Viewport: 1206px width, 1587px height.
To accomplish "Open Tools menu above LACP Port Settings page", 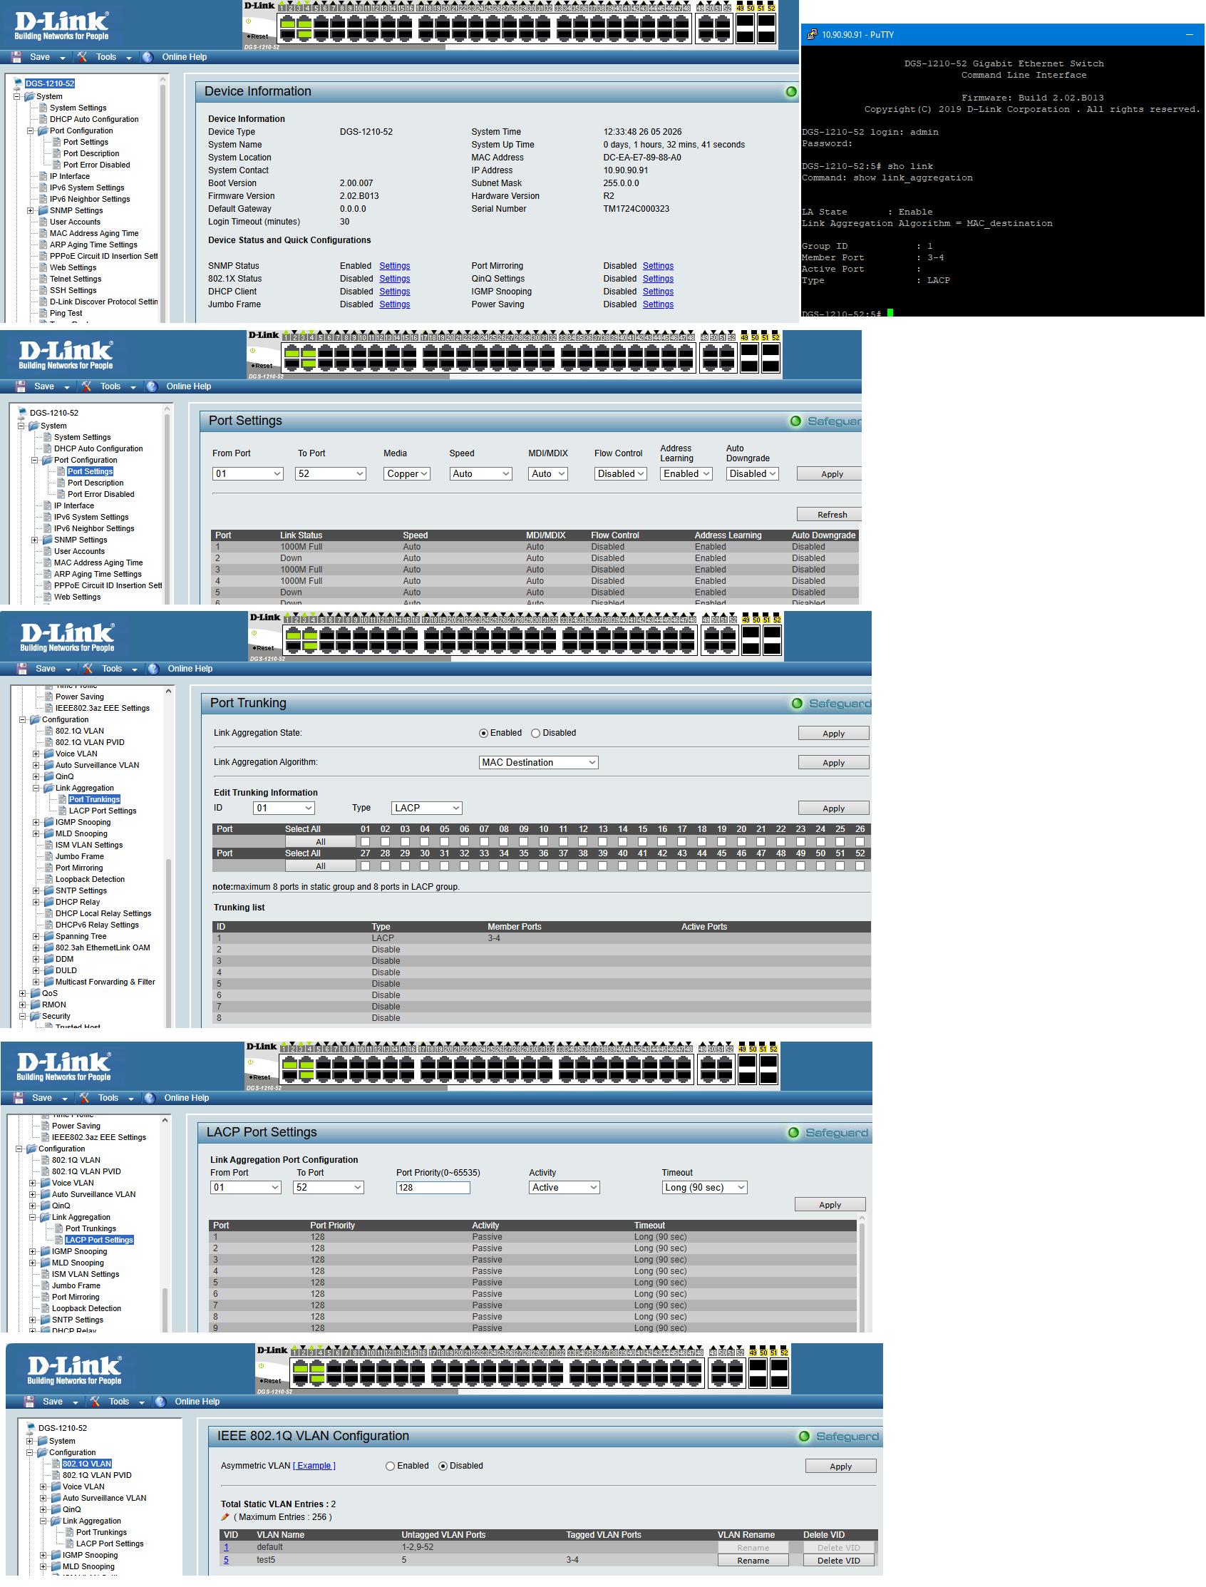I will coord(108,1099).
